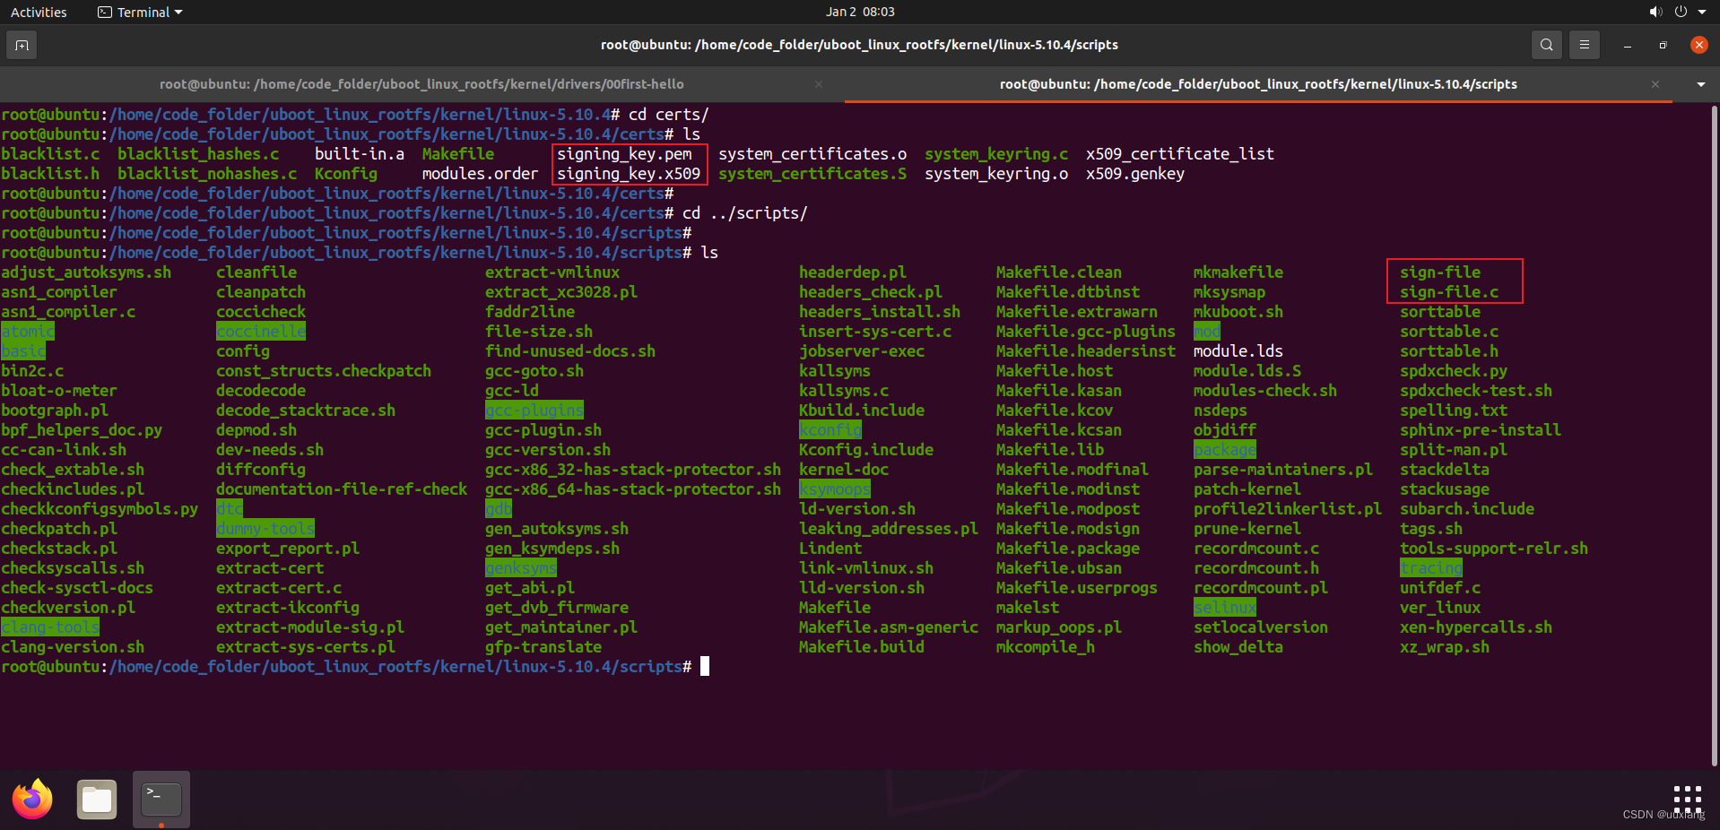Click the Kbuild.include file name
1720x830 pixels.
(x=862, y=411)
